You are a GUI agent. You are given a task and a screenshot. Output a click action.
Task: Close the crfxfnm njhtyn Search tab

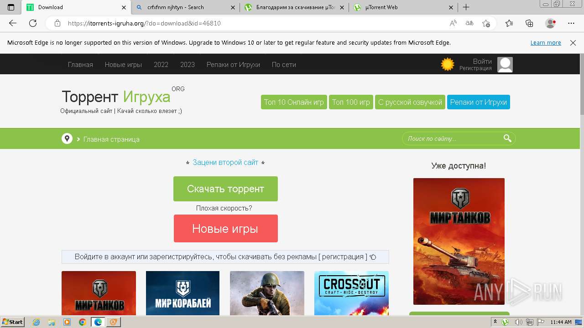(x=233, y=7)
